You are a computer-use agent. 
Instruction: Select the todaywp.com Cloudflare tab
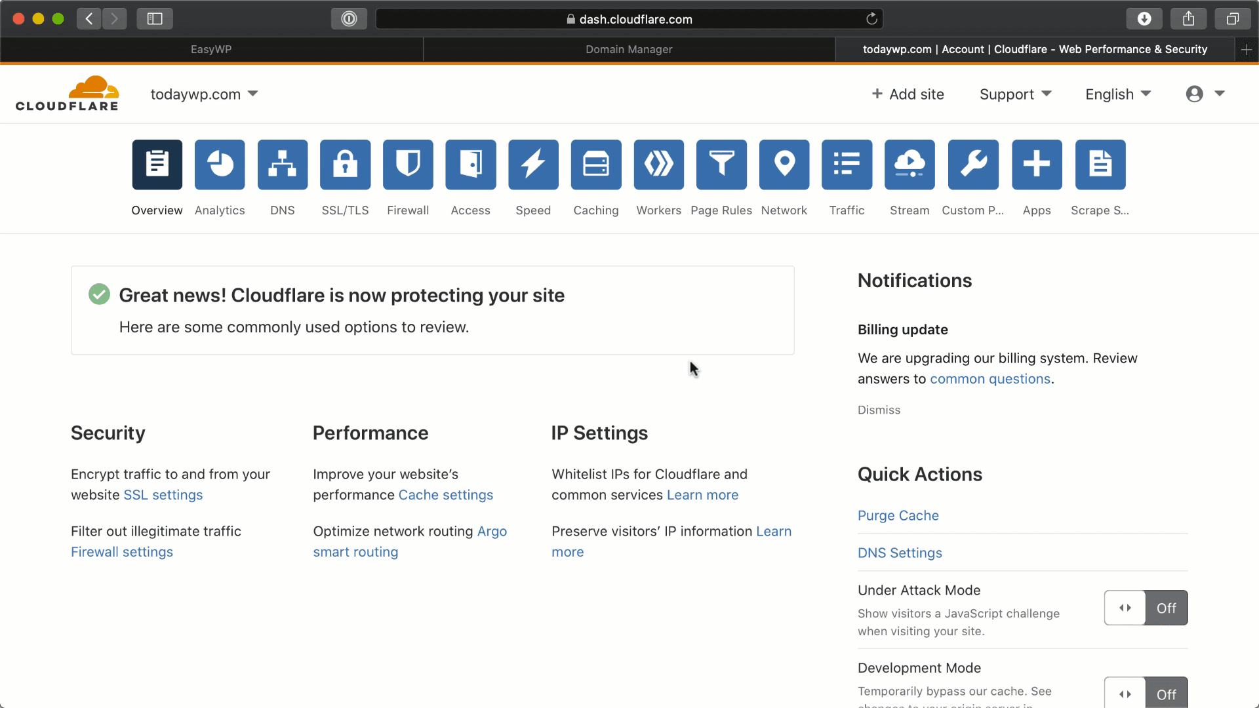(1035, 49)
